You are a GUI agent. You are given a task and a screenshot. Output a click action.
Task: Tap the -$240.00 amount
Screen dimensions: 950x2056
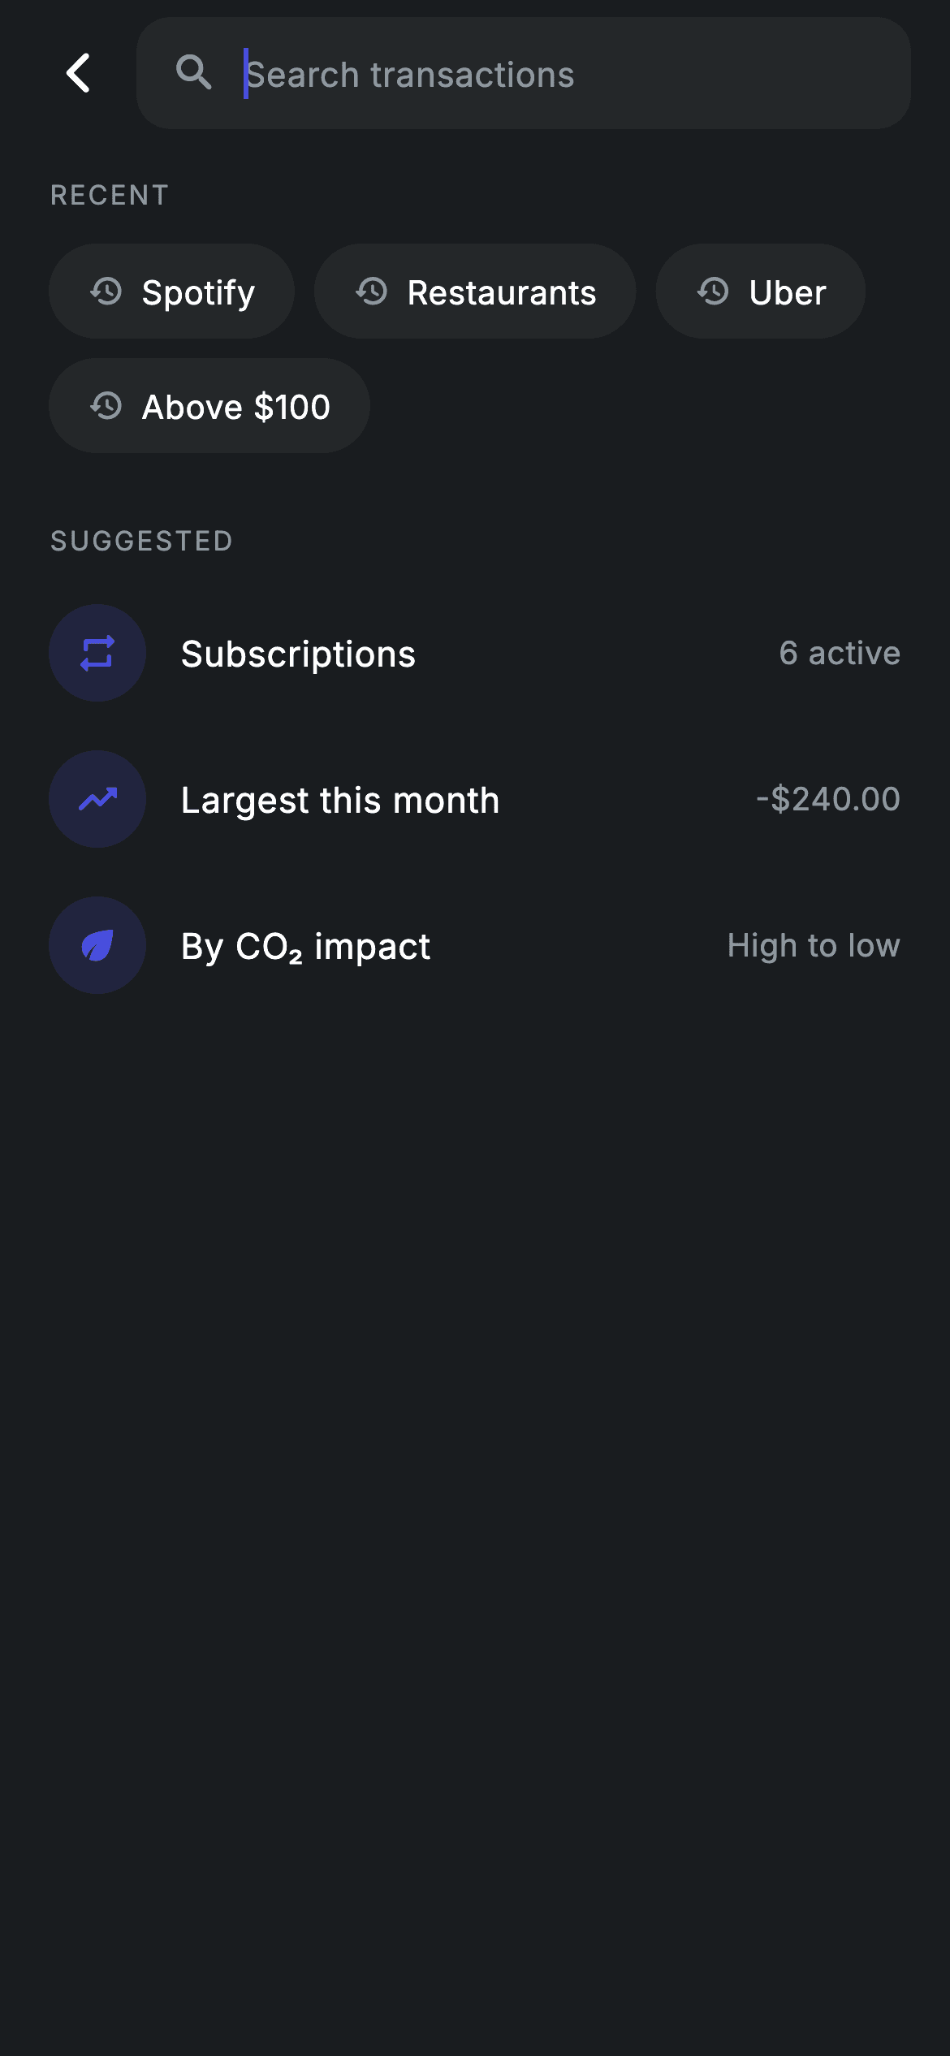[x=827, y=799]
